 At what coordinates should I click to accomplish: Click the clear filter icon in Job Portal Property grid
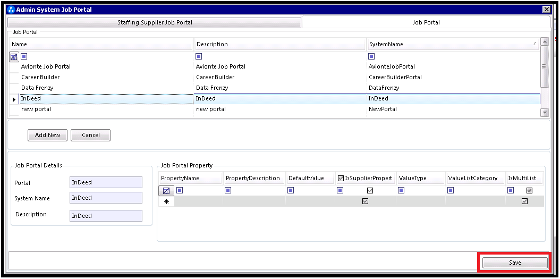166,190
